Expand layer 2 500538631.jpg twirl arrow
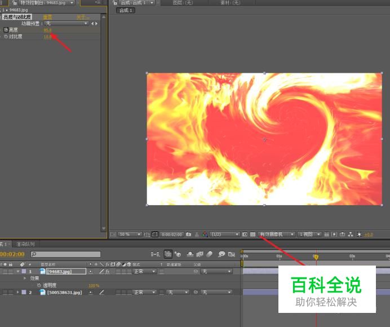The width and height of the screenshot is (390, 327). pyautogui.click(x=18, y=292)
